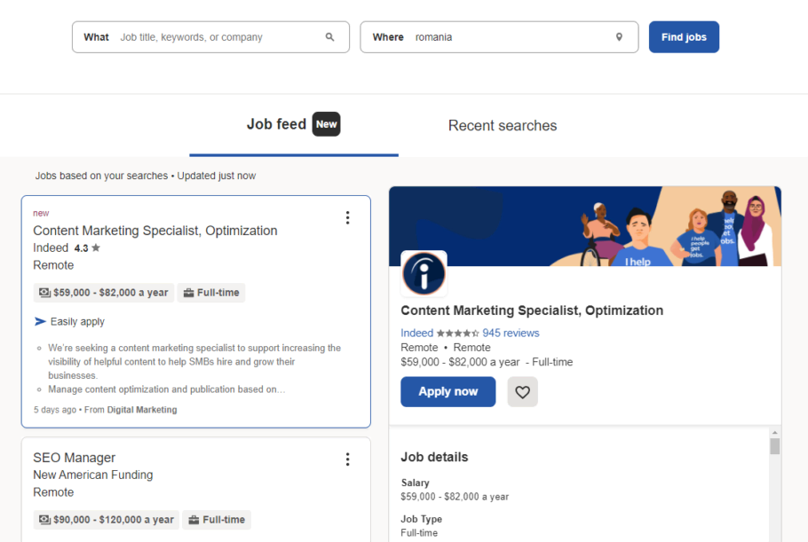Click the salary icon in $90,000 - $120,000 tag
The width and height of the screenshot is (808, 542).
tap(44, 520)
